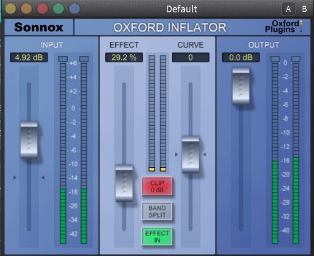Switch to the B setting
This screenshot has height=256, width=314.
tap(304, 9)
